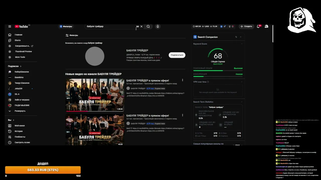
Task: Click the ДОДЕП donation progress bar
Action: (x=43, y=170)
